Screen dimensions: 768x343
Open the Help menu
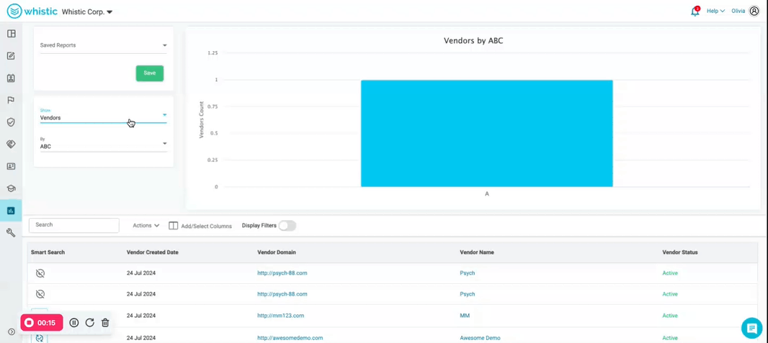click(715, 12)
